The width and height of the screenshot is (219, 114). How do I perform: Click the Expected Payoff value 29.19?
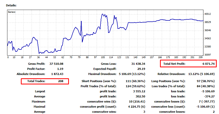coord(141,69)
